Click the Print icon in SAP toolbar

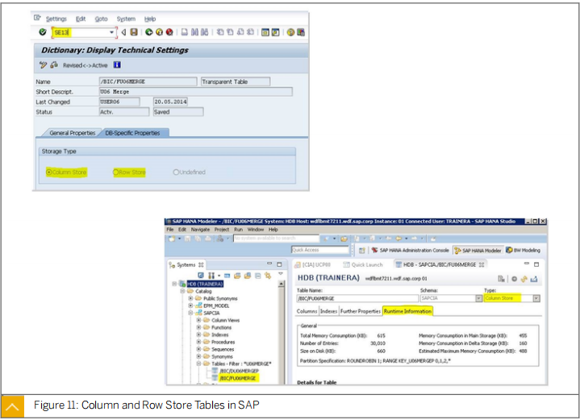pos(184,32)
